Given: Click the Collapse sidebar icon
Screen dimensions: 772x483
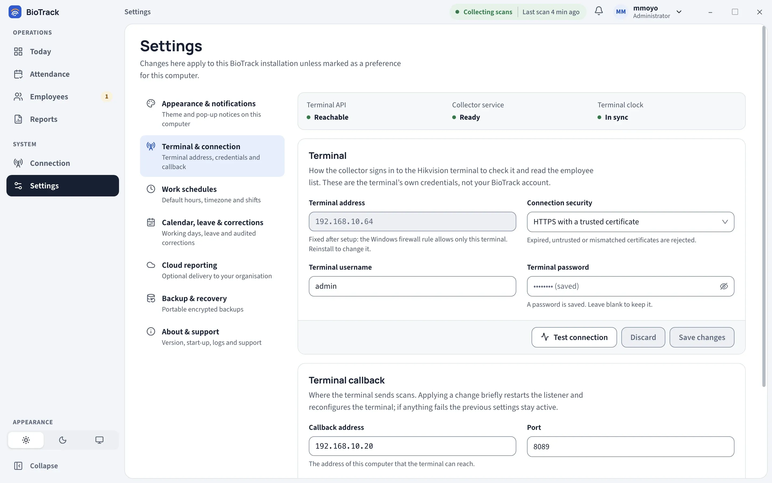Looking at the screenshot, I should pyautogui.click(x=18, y=466).
